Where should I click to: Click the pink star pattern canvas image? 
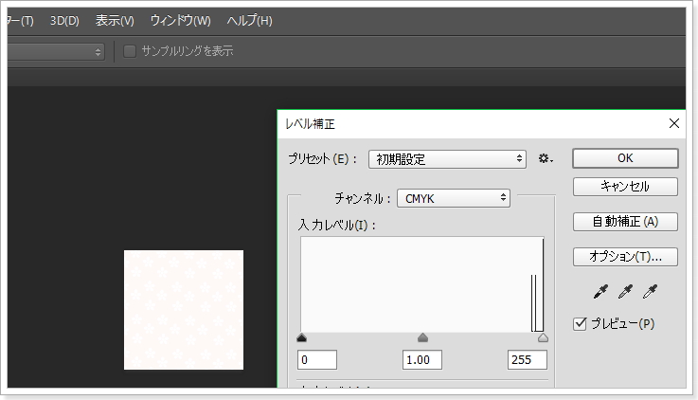point(184,310)
